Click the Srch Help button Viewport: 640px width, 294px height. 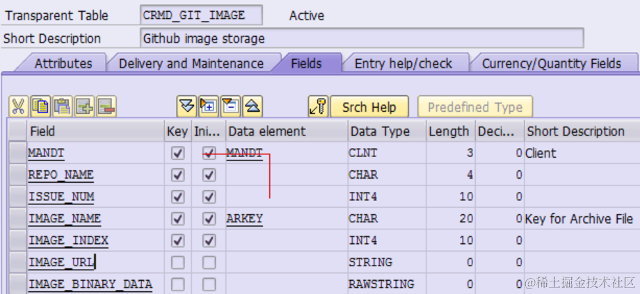(369, 107)
